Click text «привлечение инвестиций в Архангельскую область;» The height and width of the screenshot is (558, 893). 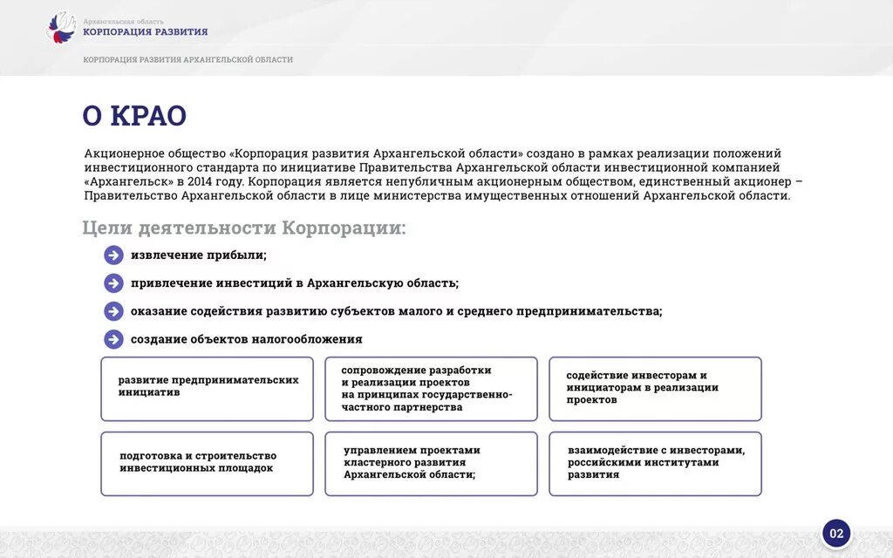pyautogui.click(x=295, y=283)
